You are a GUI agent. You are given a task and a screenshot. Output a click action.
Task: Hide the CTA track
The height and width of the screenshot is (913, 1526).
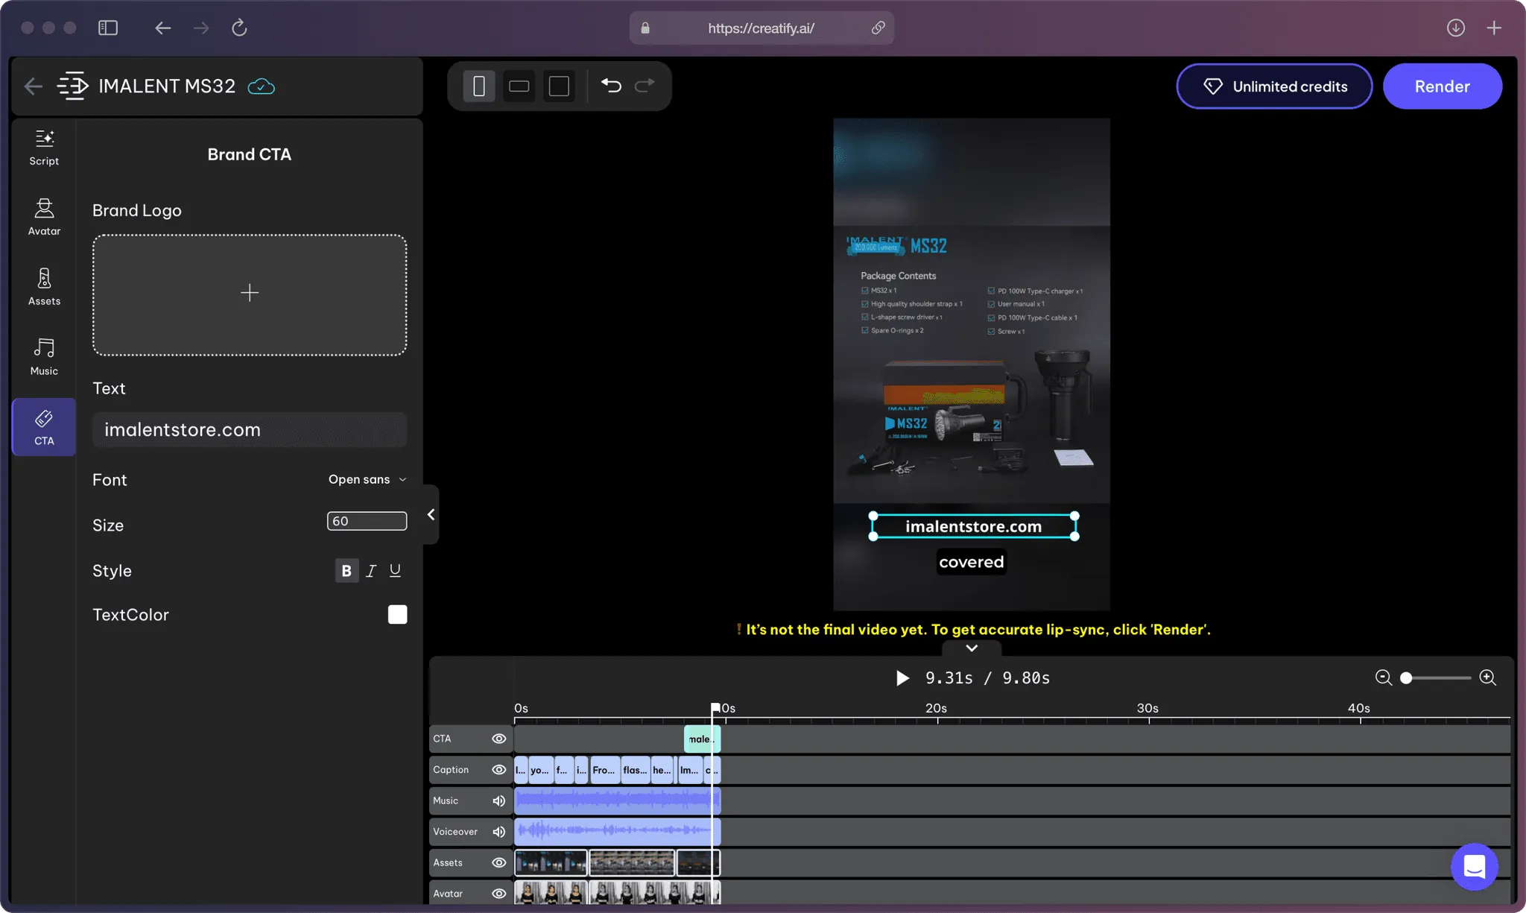pos(499,739)
